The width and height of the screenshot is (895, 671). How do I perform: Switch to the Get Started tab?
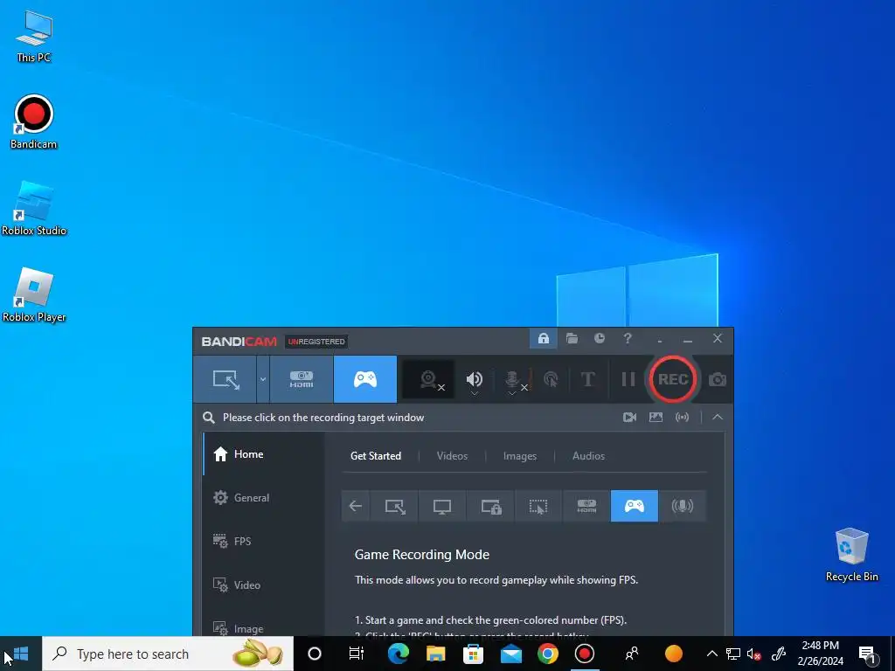point(376,456)
